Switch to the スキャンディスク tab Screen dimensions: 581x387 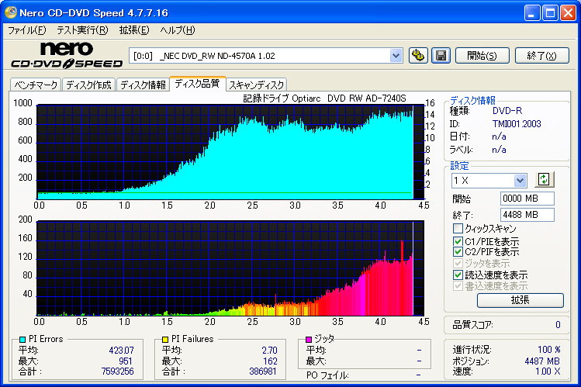pos(256,85)
